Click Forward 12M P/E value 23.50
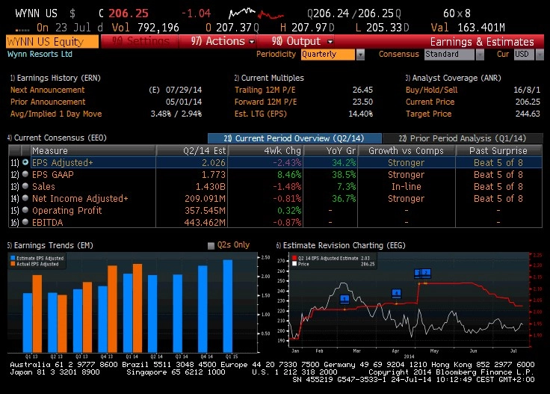Image resolution: width=550 pixels, height=394 pixels. (362, 102)
